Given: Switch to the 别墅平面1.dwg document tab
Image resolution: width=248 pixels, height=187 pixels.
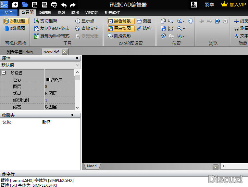Looking at the screenshot, I should point(20,52).
